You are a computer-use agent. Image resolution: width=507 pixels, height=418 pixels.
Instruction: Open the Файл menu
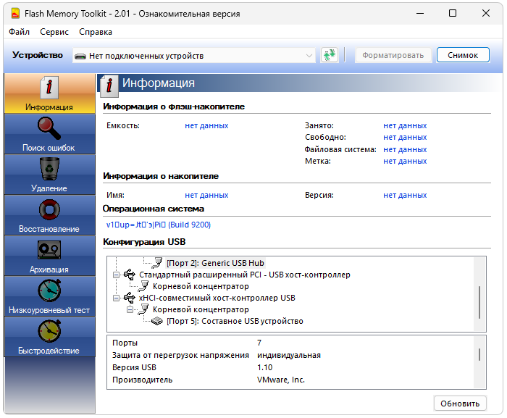(20, 32)
